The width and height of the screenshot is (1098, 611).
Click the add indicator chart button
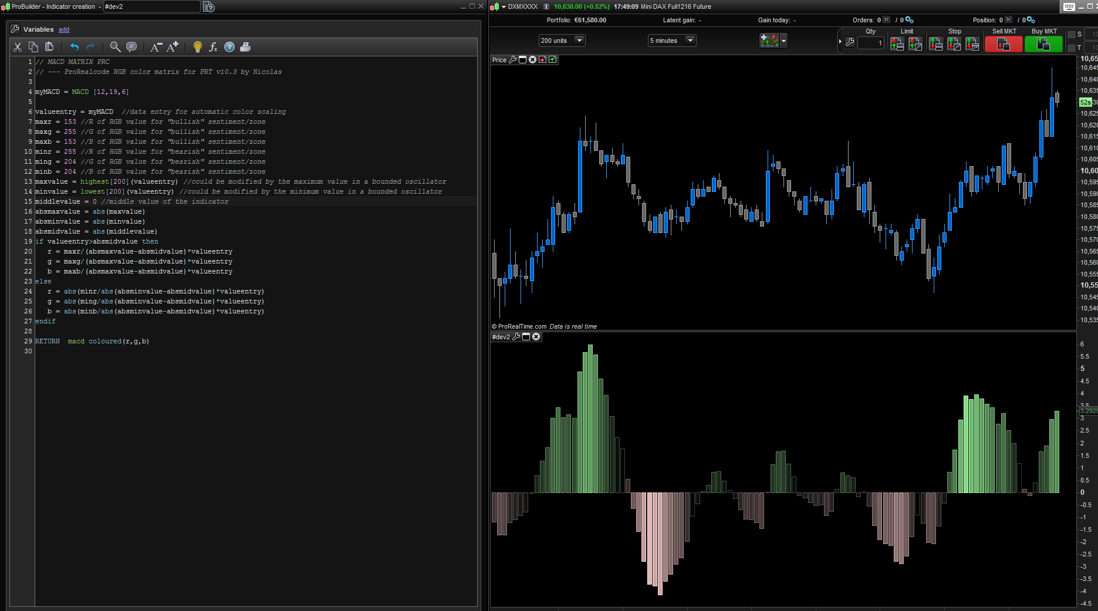tap(769, 40)
